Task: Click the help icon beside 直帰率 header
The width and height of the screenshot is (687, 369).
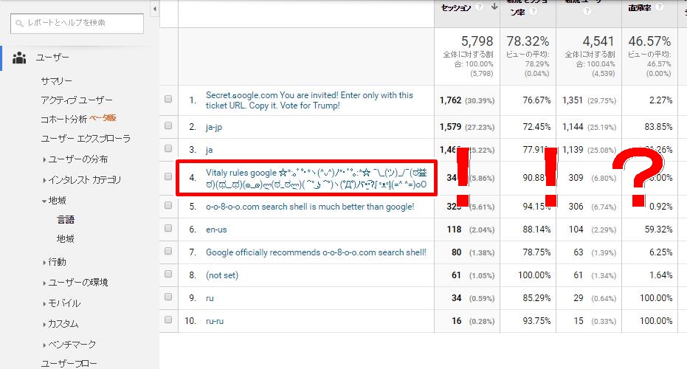Action: 660,7
